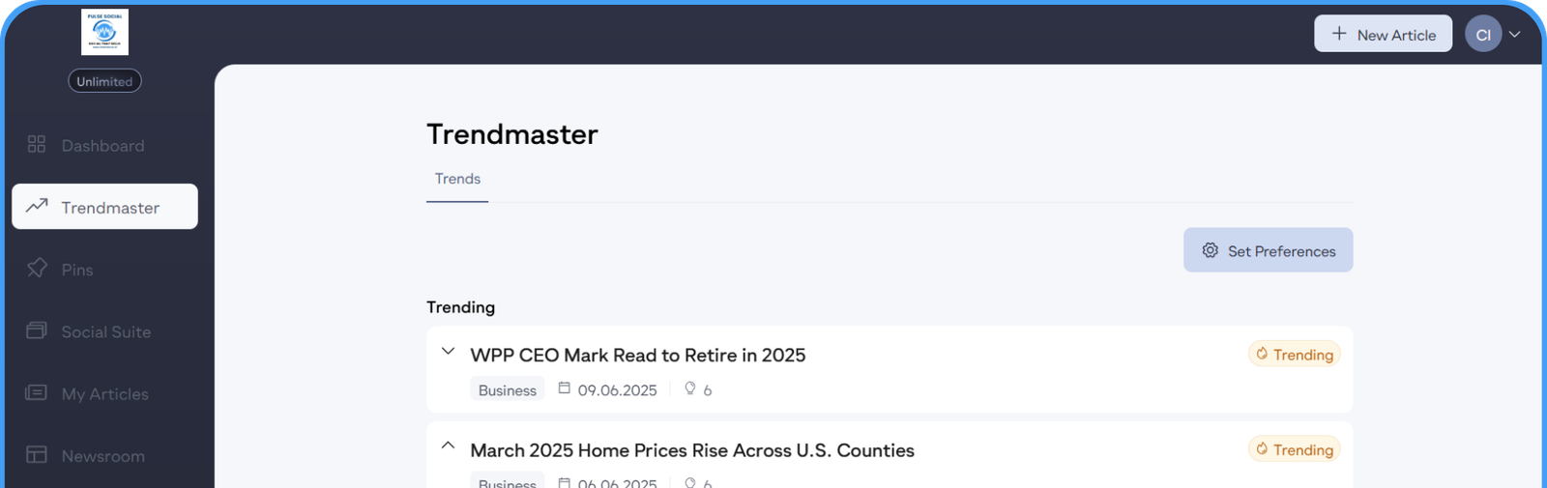Click the plus icon for New Article
The height and width of the screenshot is (488, 1547).
pos(1339,34)
